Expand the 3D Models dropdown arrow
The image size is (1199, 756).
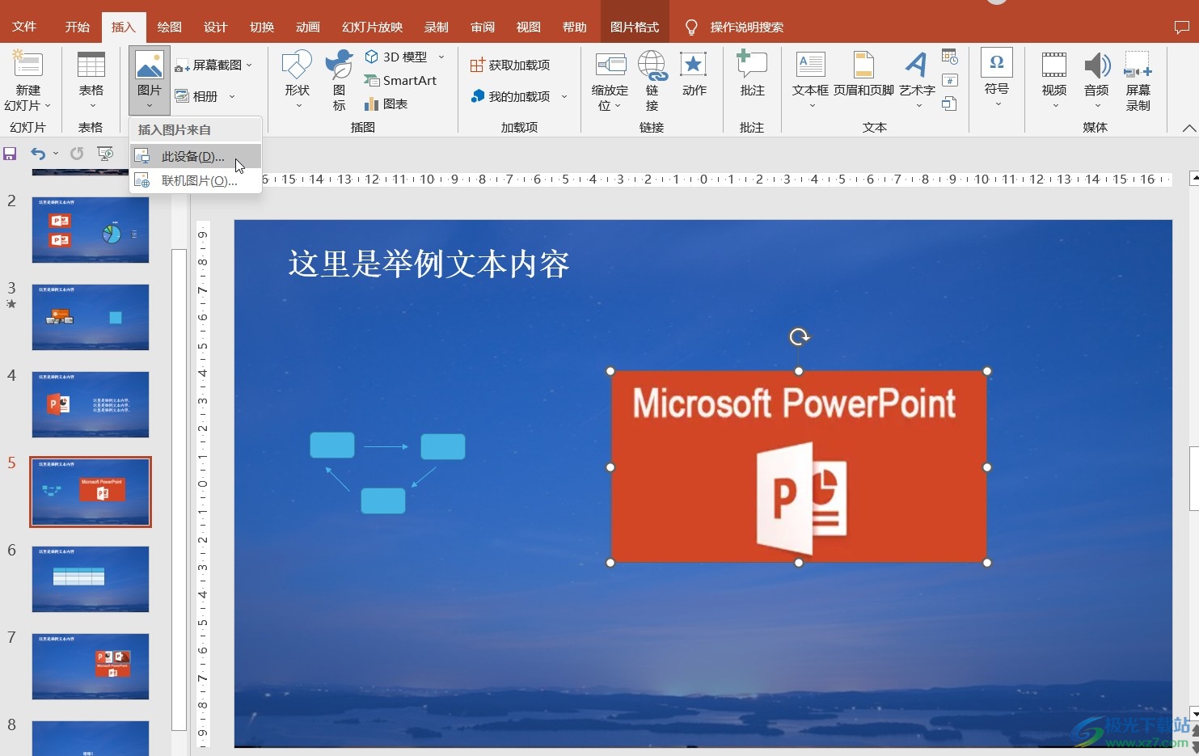pyautogui.click(x=441, y=57)
